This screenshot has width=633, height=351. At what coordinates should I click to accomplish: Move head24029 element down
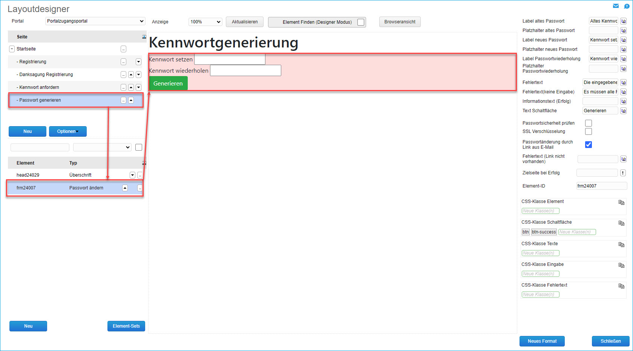tap(132, 175)
